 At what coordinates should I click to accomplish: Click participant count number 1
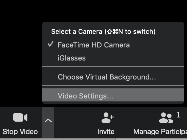[179, 115]
